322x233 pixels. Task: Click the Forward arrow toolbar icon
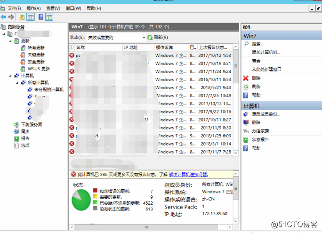(11, 17)
